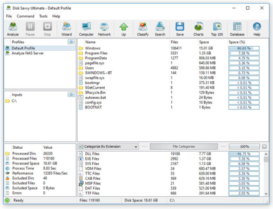Select the Network toolbar icon
273x209 pixels.
pyautogui.click(x=104, y=29)
